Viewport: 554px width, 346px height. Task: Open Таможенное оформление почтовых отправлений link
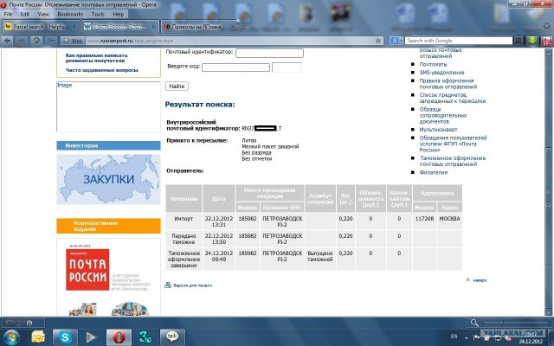pyautogui.click(x=452, y=161)
